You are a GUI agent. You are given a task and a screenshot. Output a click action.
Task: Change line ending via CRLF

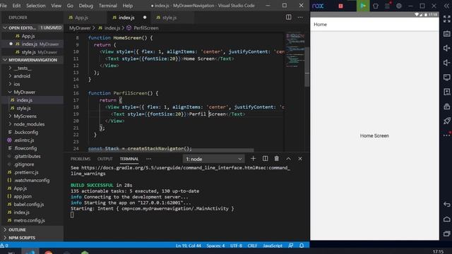(x=252, y=246)
